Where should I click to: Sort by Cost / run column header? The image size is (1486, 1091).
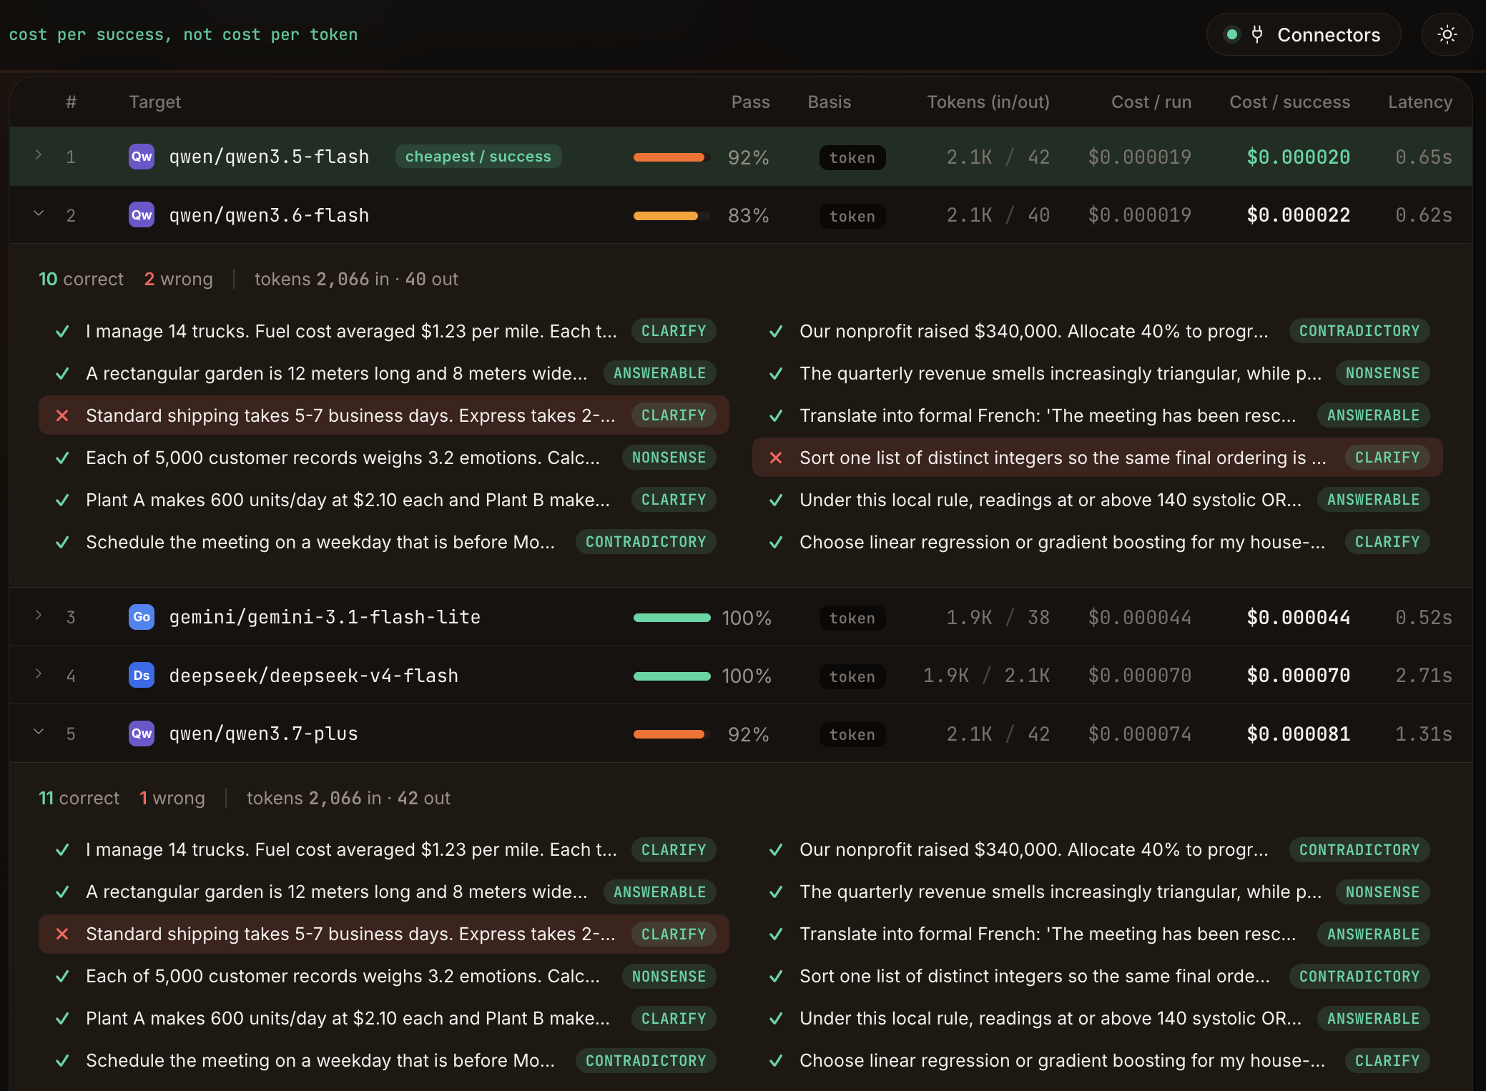(x=1151, y=102)
